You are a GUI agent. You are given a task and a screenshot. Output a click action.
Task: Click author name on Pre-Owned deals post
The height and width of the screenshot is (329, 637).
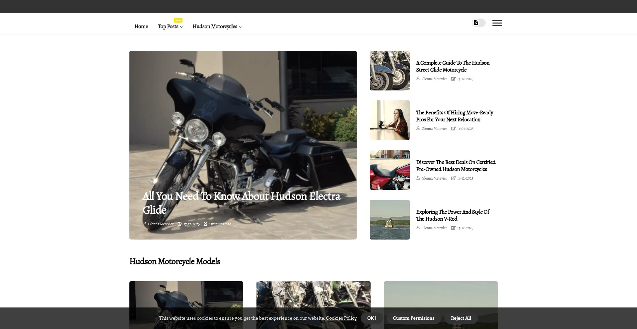[x=434, y=179]
